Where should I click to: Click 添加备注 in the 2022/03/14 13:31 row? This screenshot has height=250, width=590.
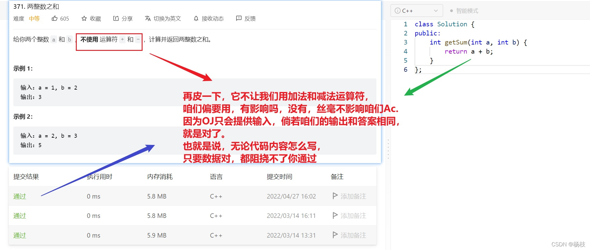[x=353, y=235]
